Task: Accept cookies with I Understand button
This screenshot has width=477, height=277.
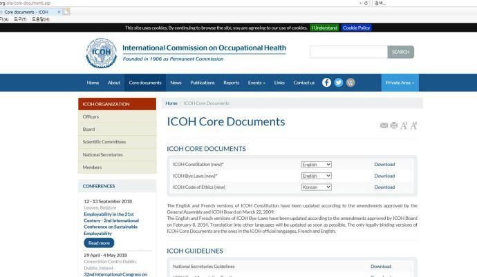Action: point(324,28)
